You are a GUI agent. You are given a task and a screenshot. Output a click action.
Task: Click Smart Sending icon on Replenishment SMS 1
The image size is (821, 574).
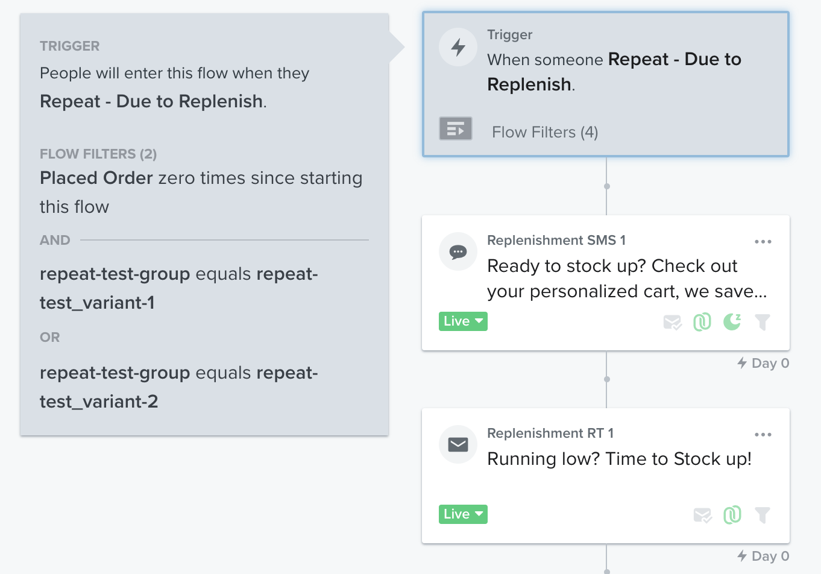coord(672,323)
